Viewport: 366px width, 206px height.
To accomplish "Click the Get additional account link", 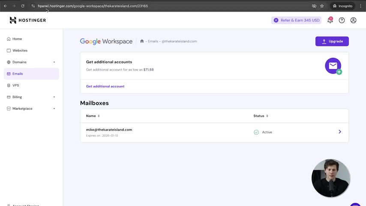I will pyautogui.click(x=105, y=86).
